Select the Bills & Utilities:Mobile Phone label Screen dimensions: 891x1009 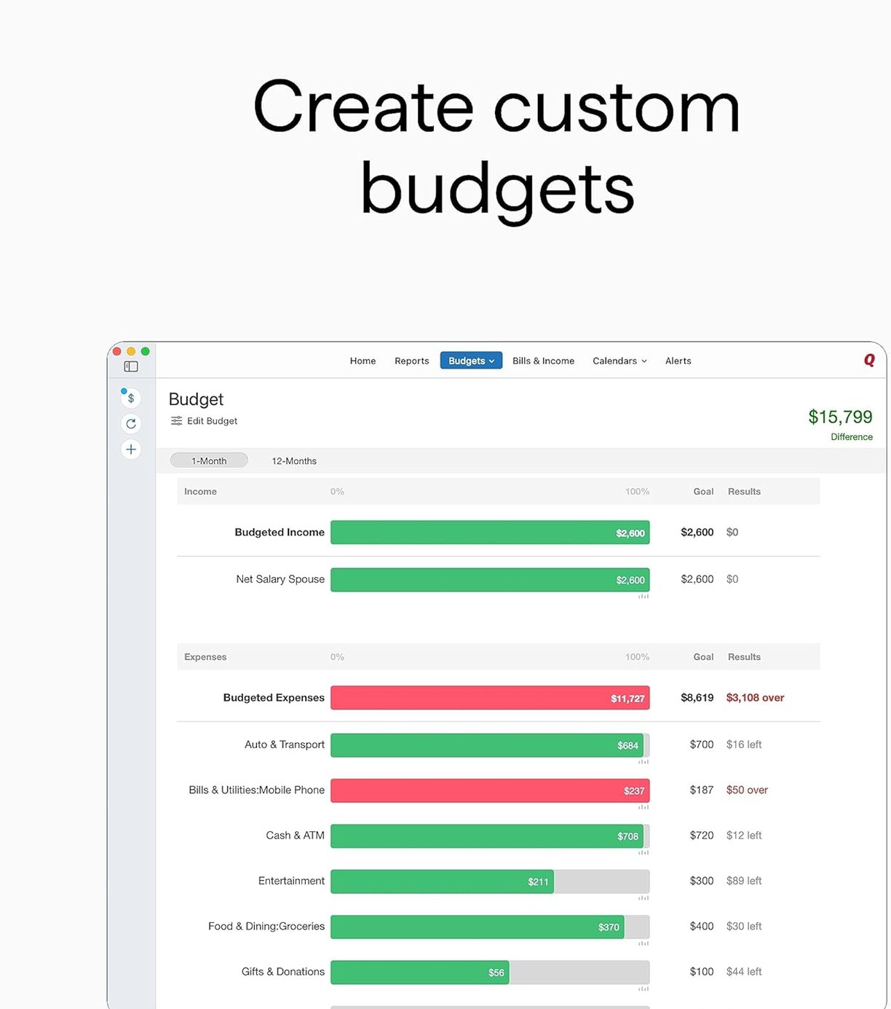pyautogui.click(x=257, y=790)
